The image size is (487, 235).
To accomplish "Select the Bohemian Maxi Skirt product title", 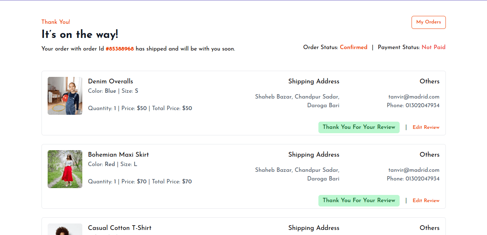I will (x=118, y=155).
